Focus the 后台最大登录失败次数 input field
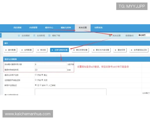Screen dimensions: 150x120 51,64
